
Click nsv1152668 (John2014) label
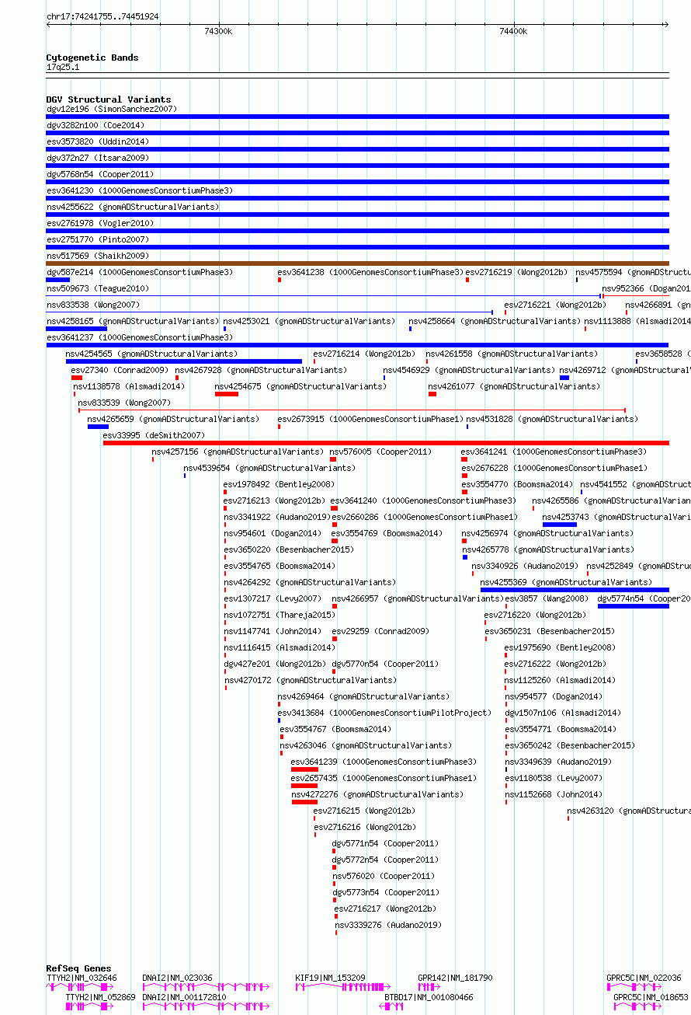click(554, 794)
